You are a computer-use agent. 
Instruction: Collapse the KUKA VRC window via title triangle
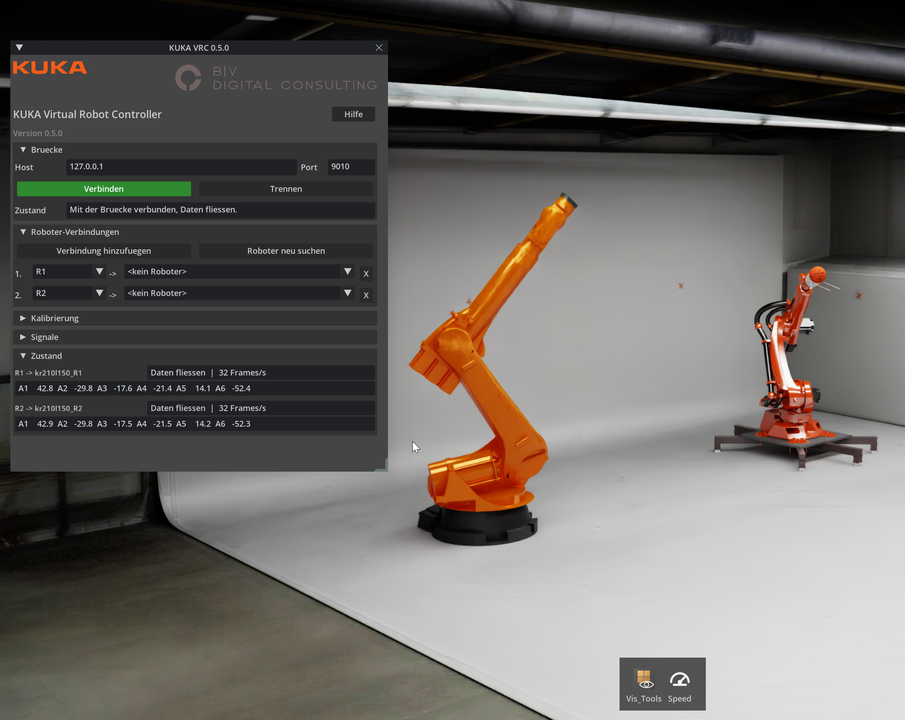tap(19, 48)
